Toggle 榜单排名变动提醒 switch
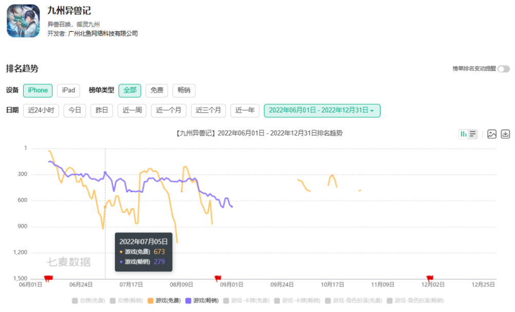 coord(503,69)
